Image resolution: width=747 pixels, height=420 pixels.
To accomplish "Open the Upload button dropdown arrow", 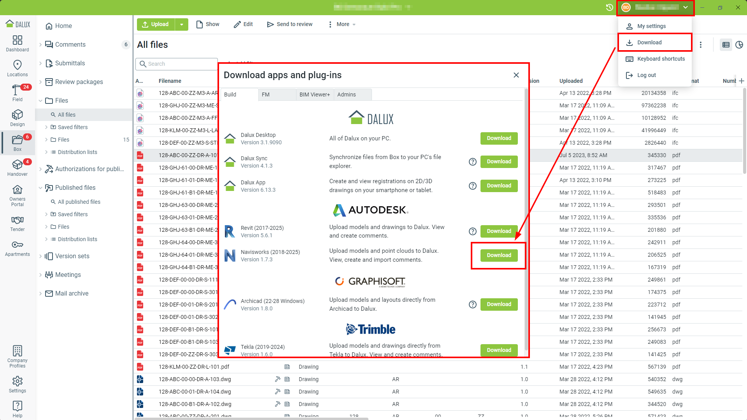I will 181,24.
